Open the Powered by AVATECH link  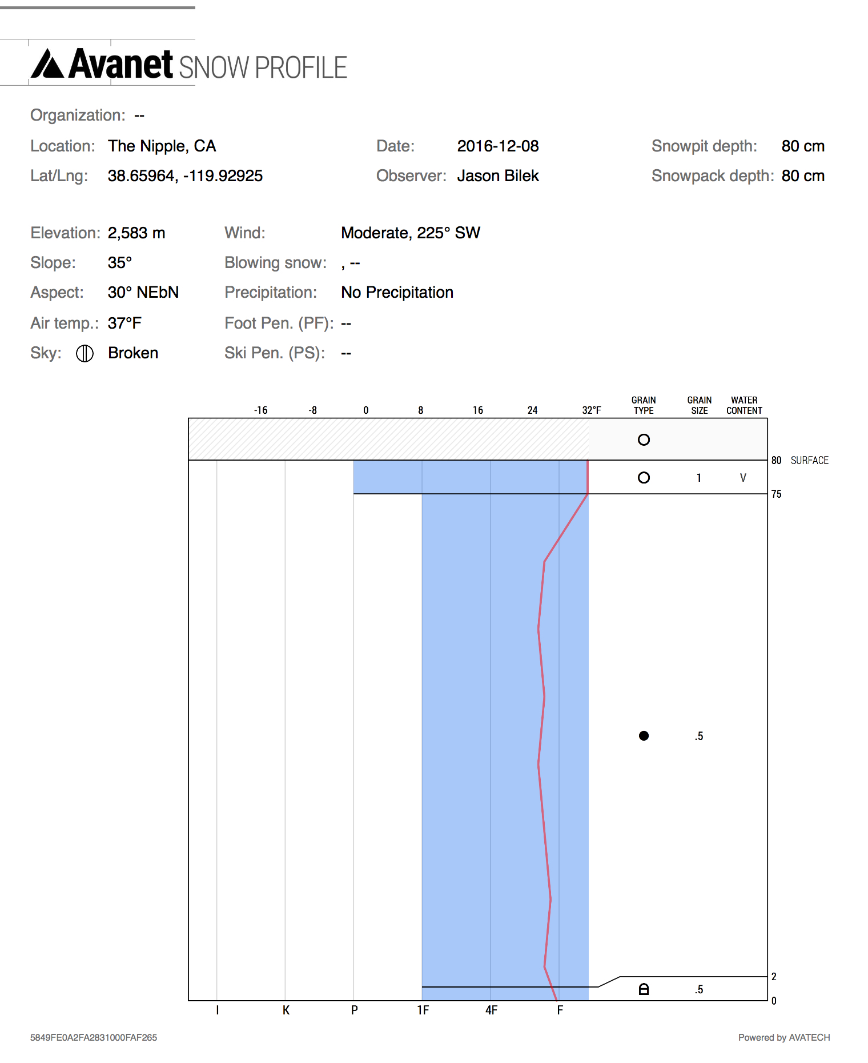tap(783, 1037)
